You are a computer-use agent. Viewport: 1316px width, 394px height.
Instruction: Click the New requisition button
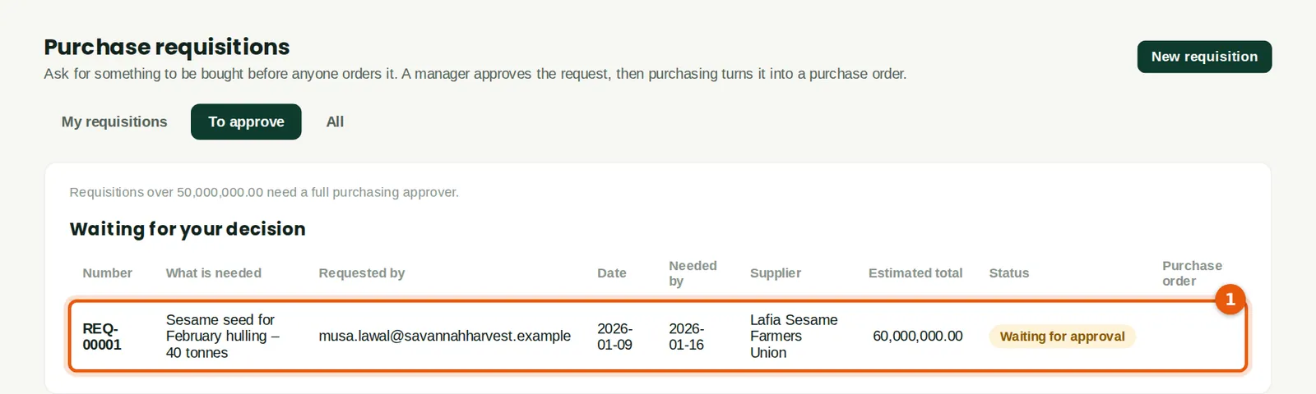1204,57
